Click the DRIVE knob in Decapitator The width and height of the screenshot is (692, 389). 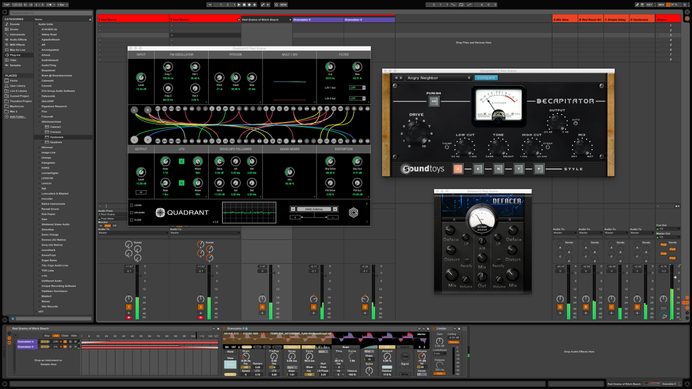(x=416, y=132)
